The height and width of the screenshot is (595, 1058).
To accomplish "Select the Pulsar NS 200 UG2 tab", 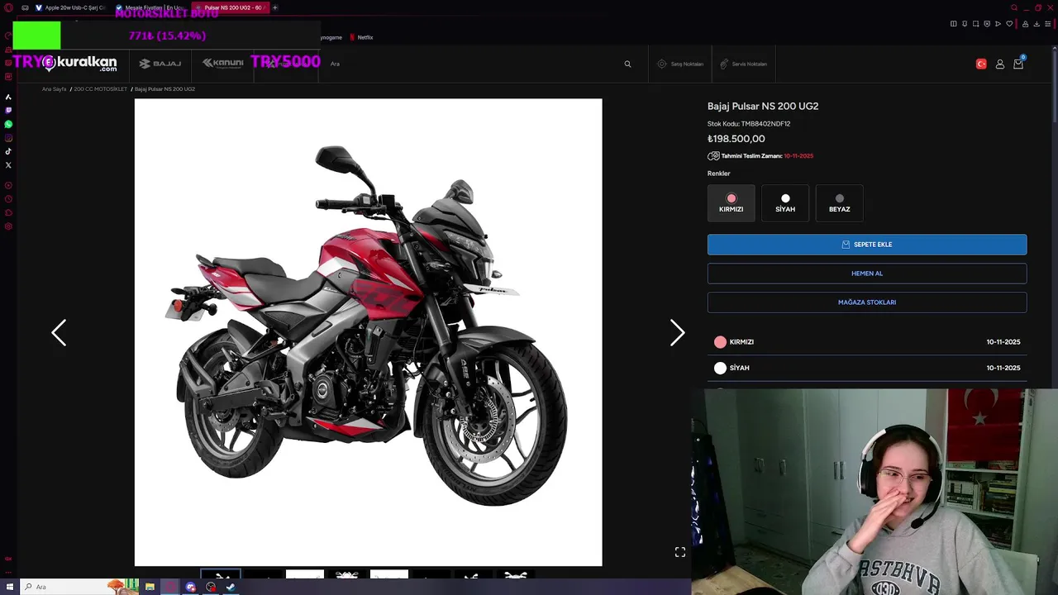I will 231,7.
